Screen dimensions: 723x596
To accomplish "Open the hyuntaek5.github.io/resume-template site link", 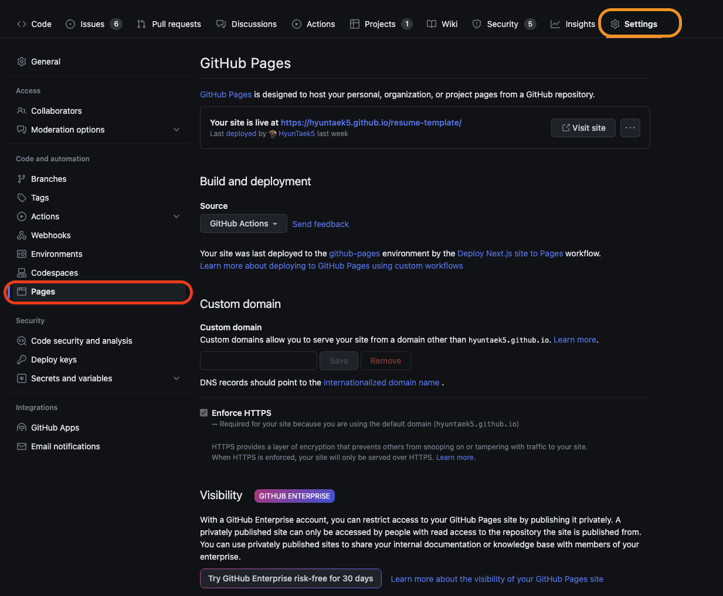I will 371,123.
